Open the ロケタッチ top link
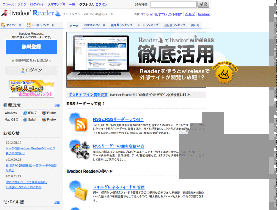The height and width of the screenshot is (210, 280). click(37, 5)
